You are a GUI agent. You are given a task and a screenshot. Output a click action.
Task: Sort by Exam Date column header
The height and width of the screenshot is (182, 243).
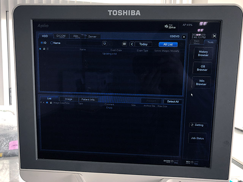pyautogui.click(x=116, y=50)
